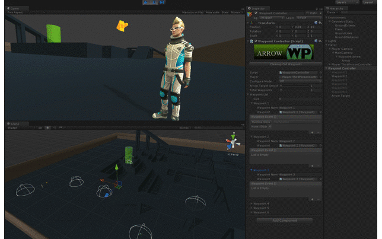Open Runtime Only dropdown in Waypoint 1 event
This screenshot has height=239, width=382.
coord(261,122)
